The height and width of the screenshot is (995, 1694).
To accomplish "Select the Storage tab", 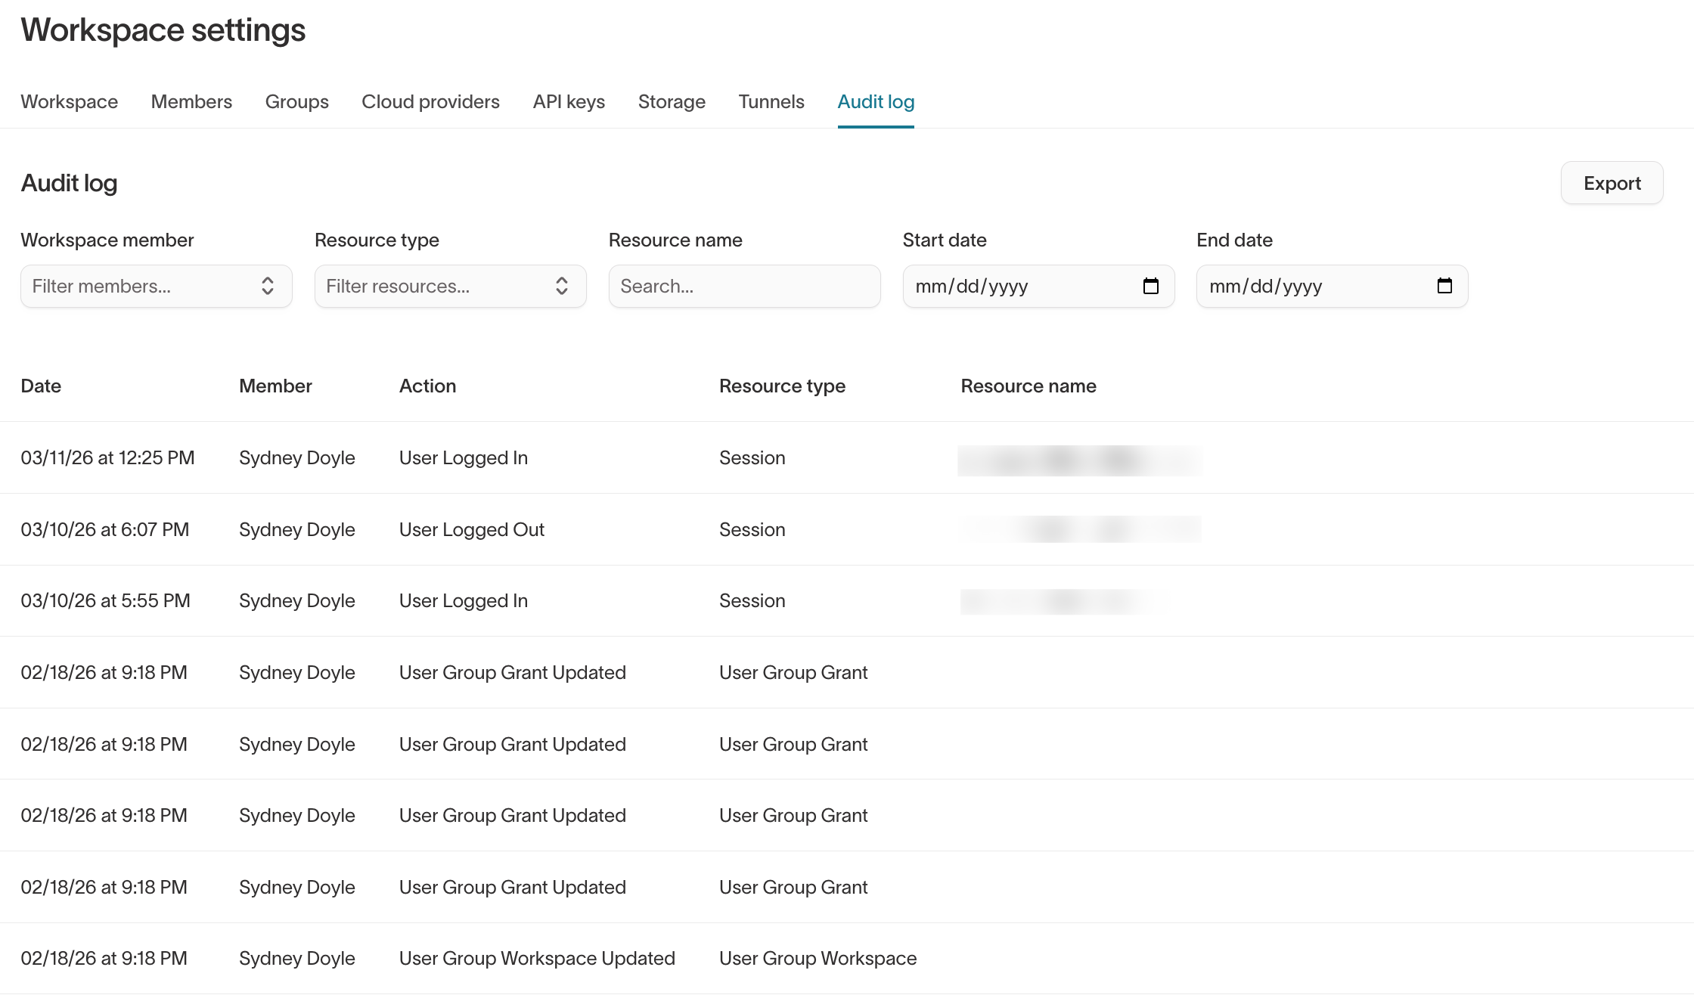I will pyautogui.click(x=672, y=102).
